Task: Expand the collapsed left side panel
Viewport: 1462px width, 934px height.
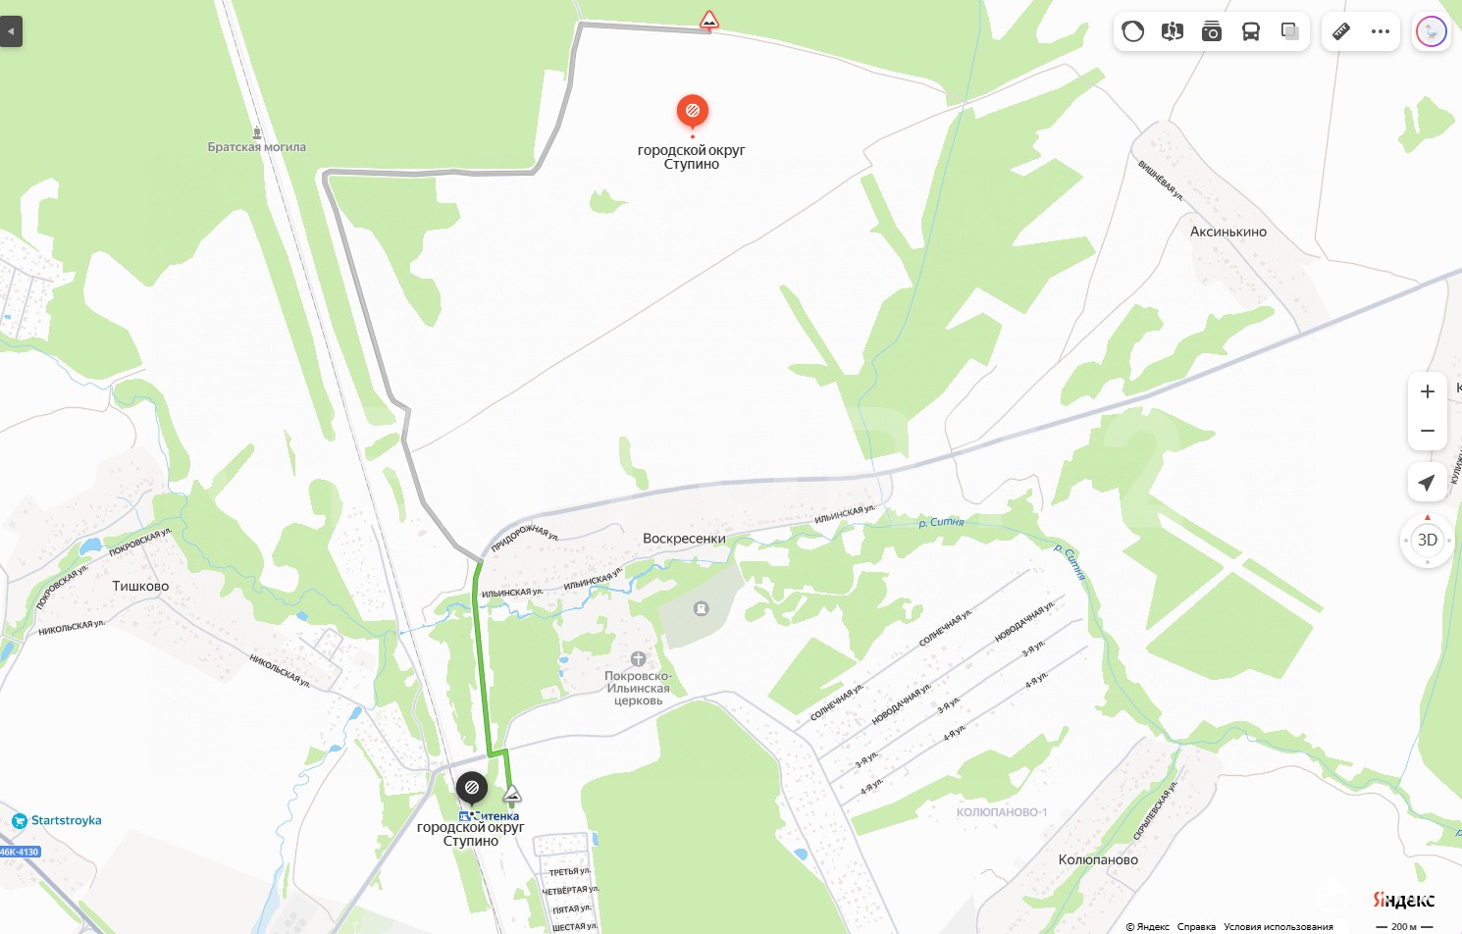Action: tap(11, 31)
